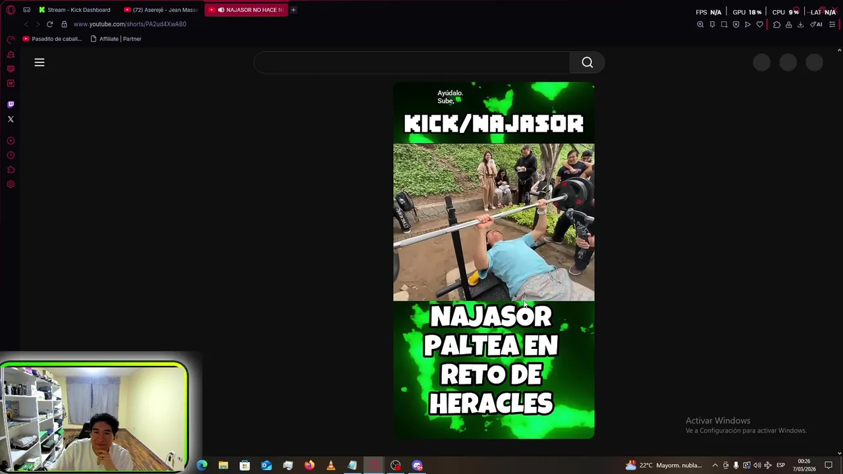Open the ad blocker shield icon
The image size is (843, 474).
736,24
